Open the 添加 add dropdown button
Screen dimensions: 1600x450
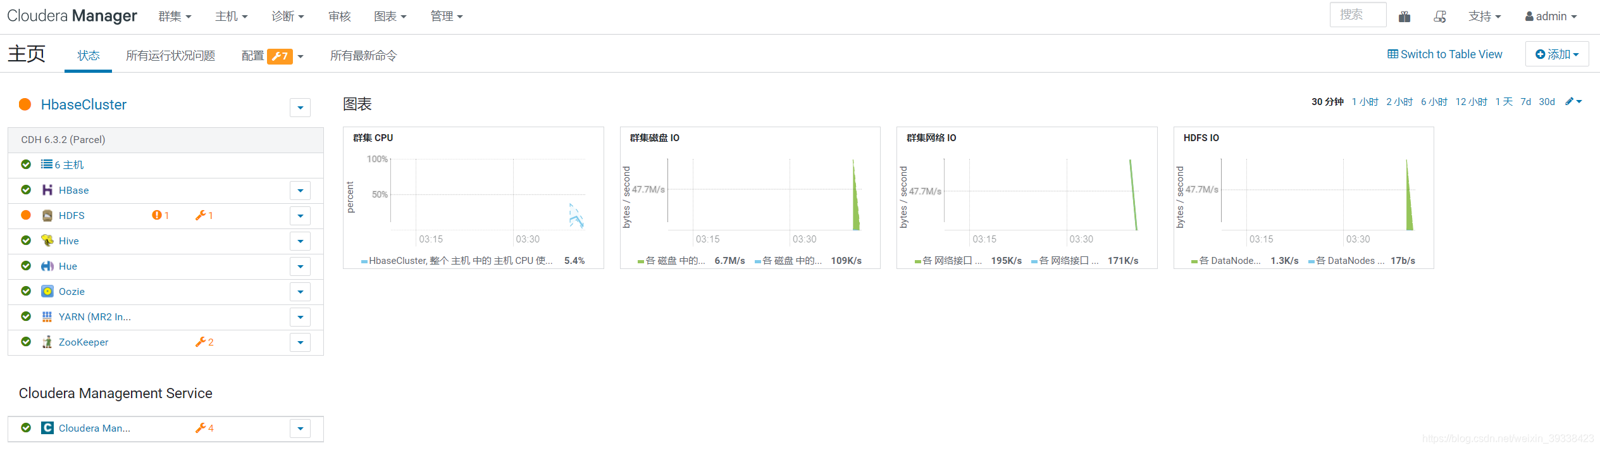pyautogui.click(x=1557, y=54)
